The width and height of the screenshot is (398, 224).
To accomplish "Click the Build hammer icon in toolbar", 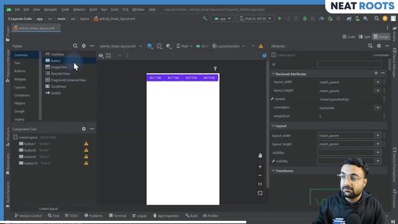I will tap(205, 18).
